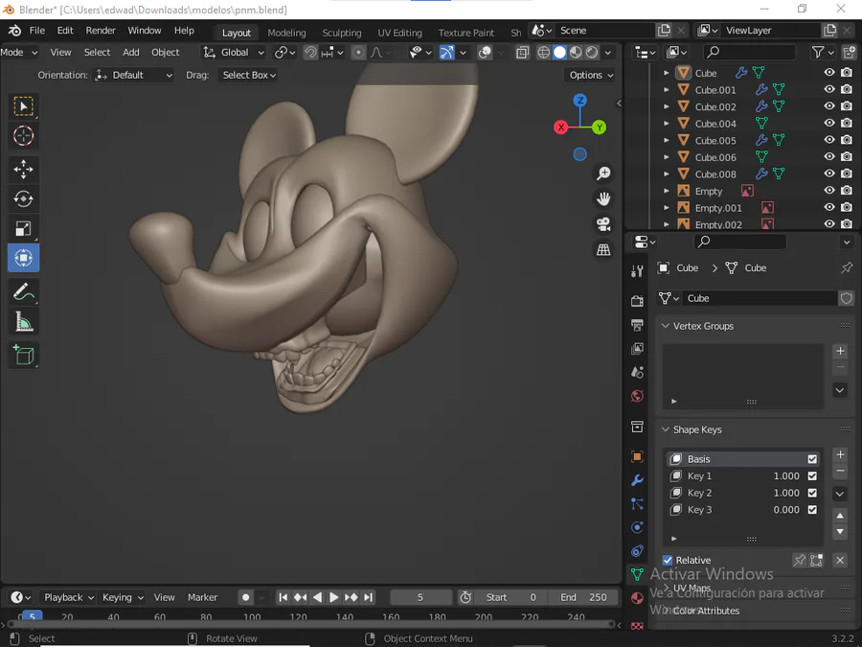The width and height of the screenshot is (862, 647).
Task: Open the shape key specials dropdown arrow
Action: [x=840, y=494]
